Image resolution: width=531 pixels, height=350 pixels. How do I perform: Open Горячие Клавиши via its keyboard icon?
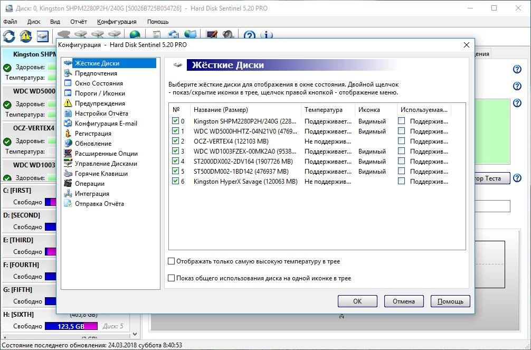point(68,174)
